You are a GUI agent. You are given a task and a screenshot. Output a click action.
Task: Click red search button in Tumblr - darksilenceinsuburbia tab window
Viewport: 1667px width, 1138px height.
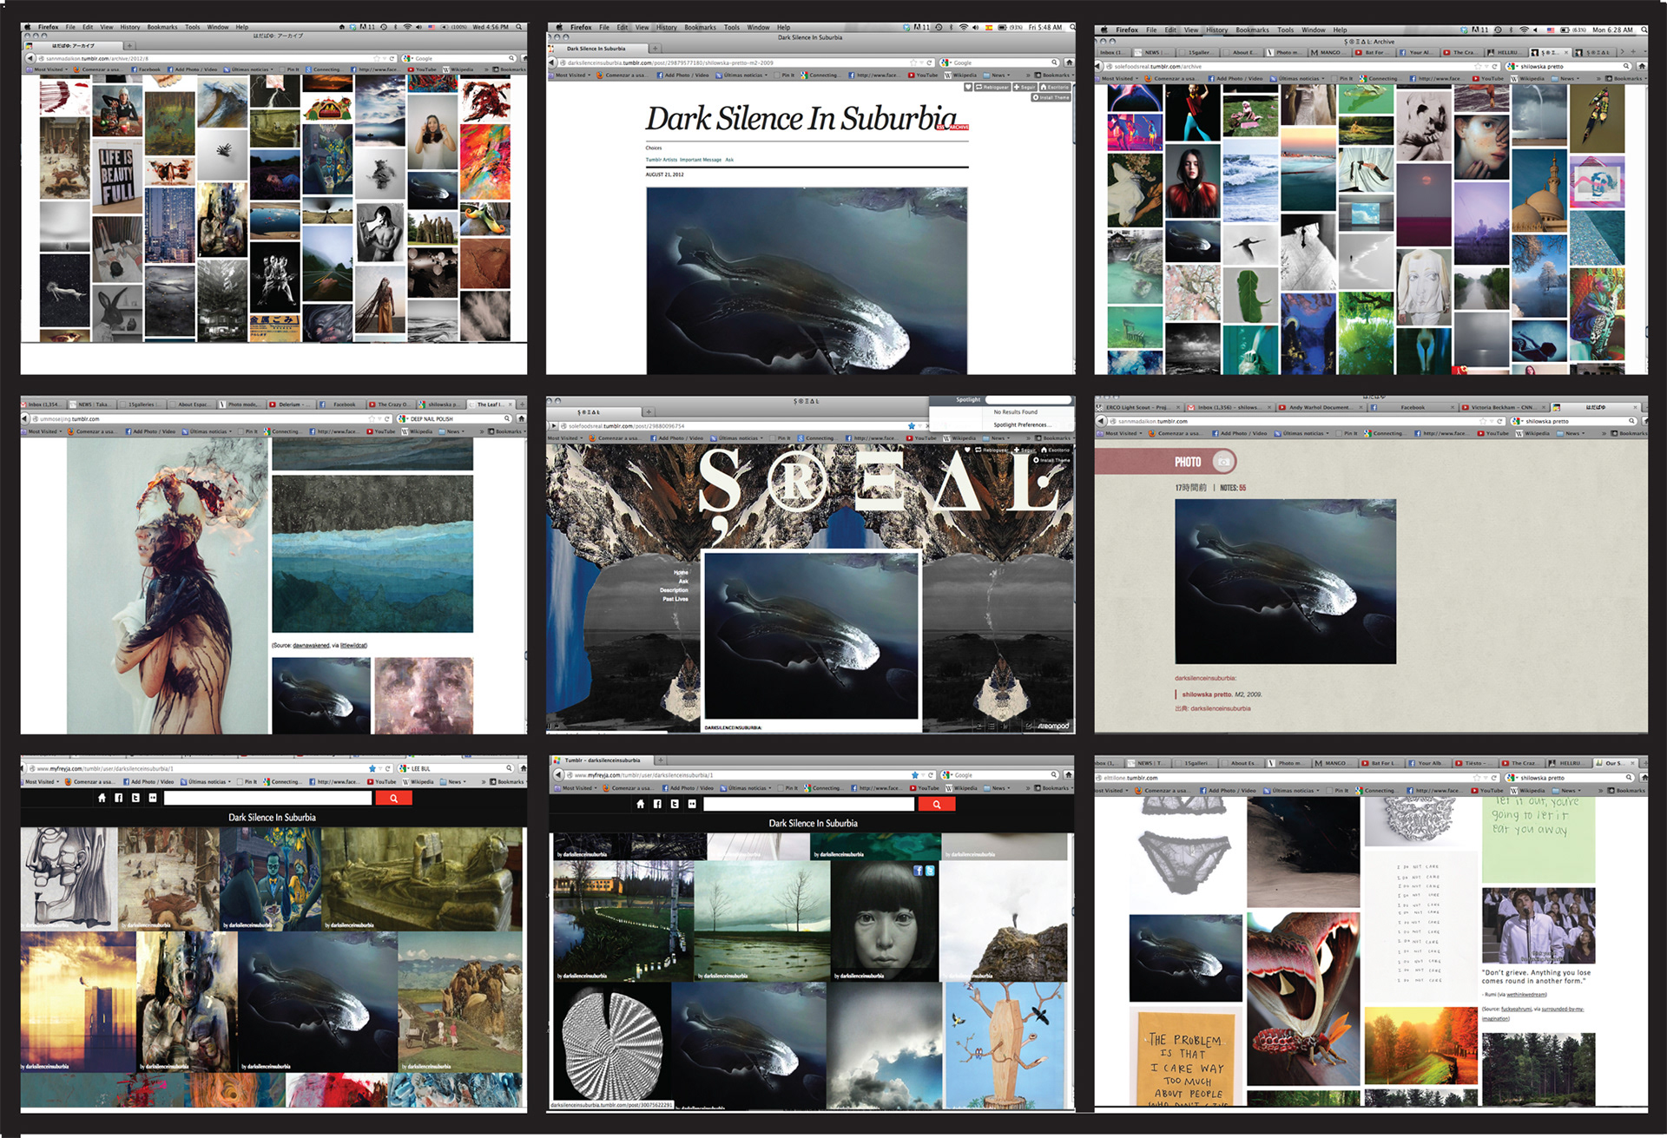point(937,804)
